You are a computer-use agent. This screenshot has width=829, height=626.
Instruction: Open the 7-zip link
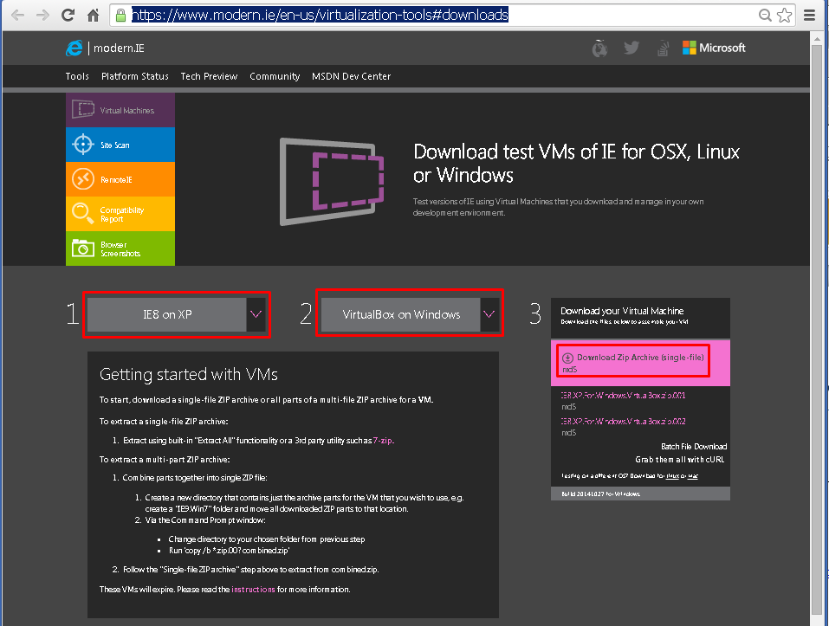pyautogui.click(x=383, y=441)
